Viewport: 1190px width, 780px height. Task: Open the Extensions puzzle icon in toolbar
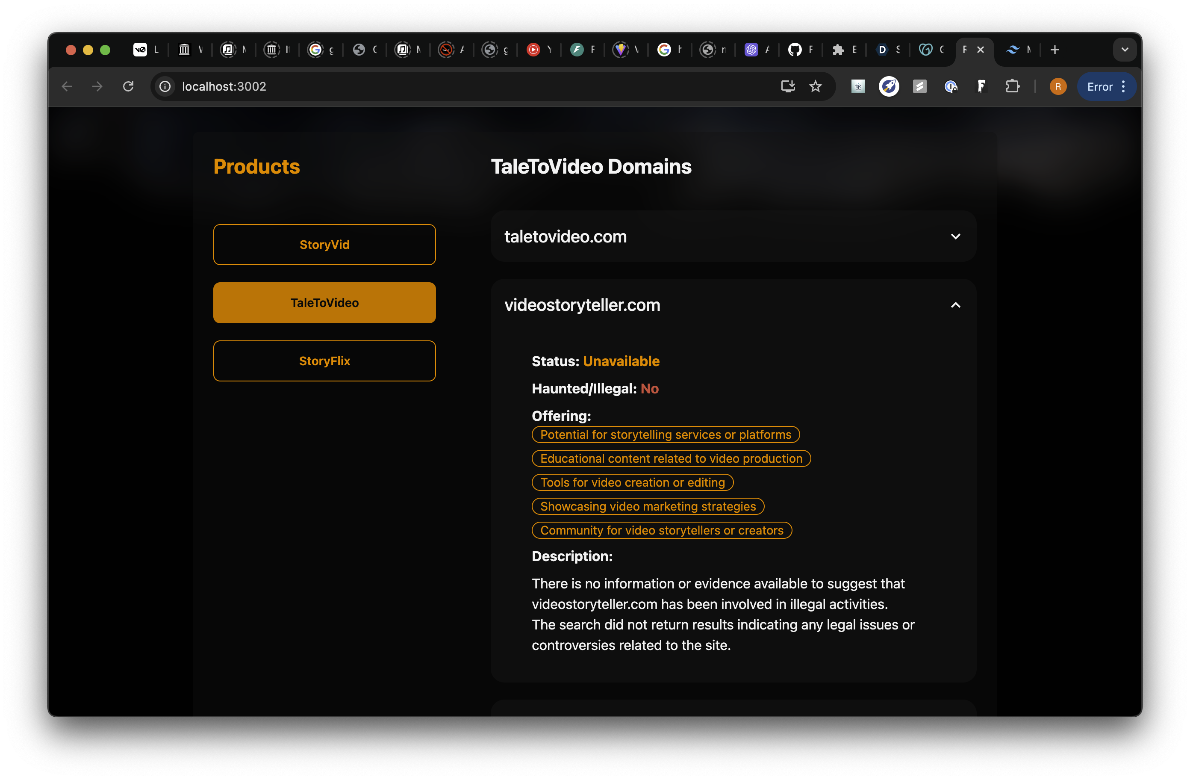(x=1012, y=86)
